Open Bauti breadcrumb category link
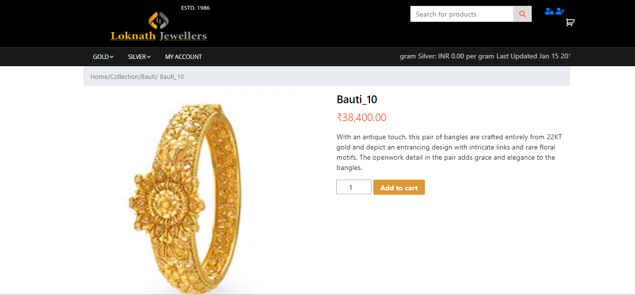The image size is (635, 295). point(148,77)
